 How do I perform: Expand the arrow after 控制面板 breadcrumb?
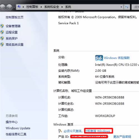pyautogui.click(x=41, y=7)
